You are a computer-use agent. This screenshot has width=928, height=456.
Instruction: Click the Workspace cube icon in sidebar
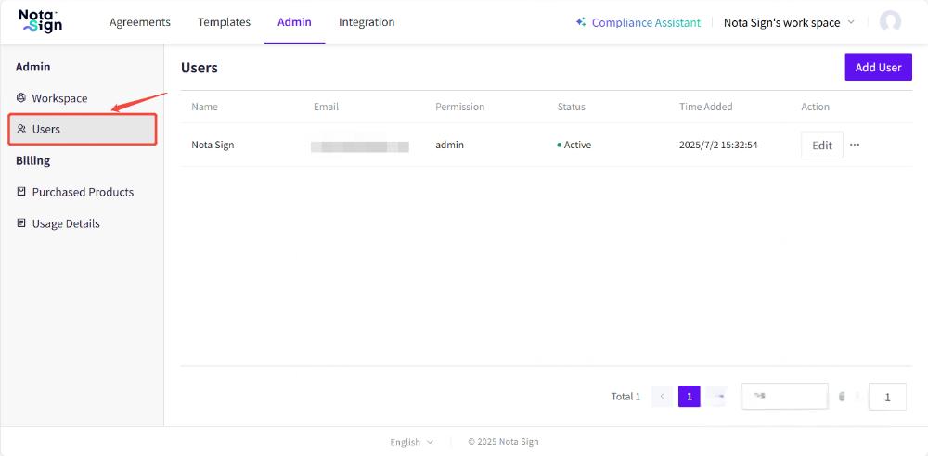(x=21, y=98)
